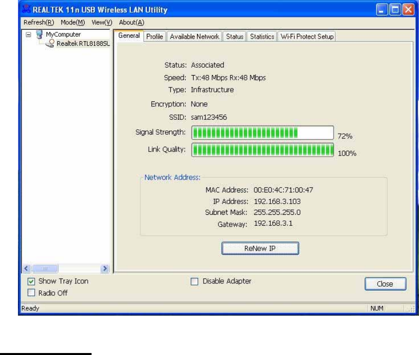Click the 100% link quality value
The width and height of the screenshot is (419, 355).
click(347, 153)
